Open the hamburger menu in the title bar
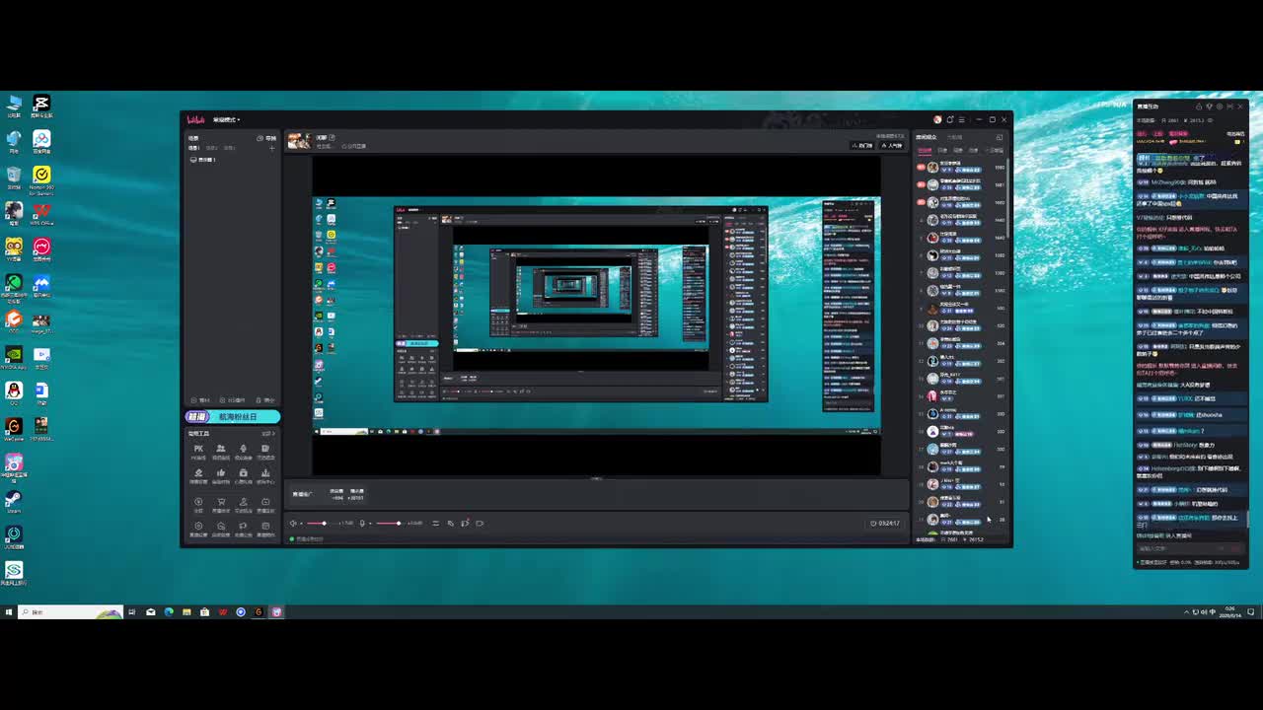The height and width of the screenshot is (710, 1263). 961,119
